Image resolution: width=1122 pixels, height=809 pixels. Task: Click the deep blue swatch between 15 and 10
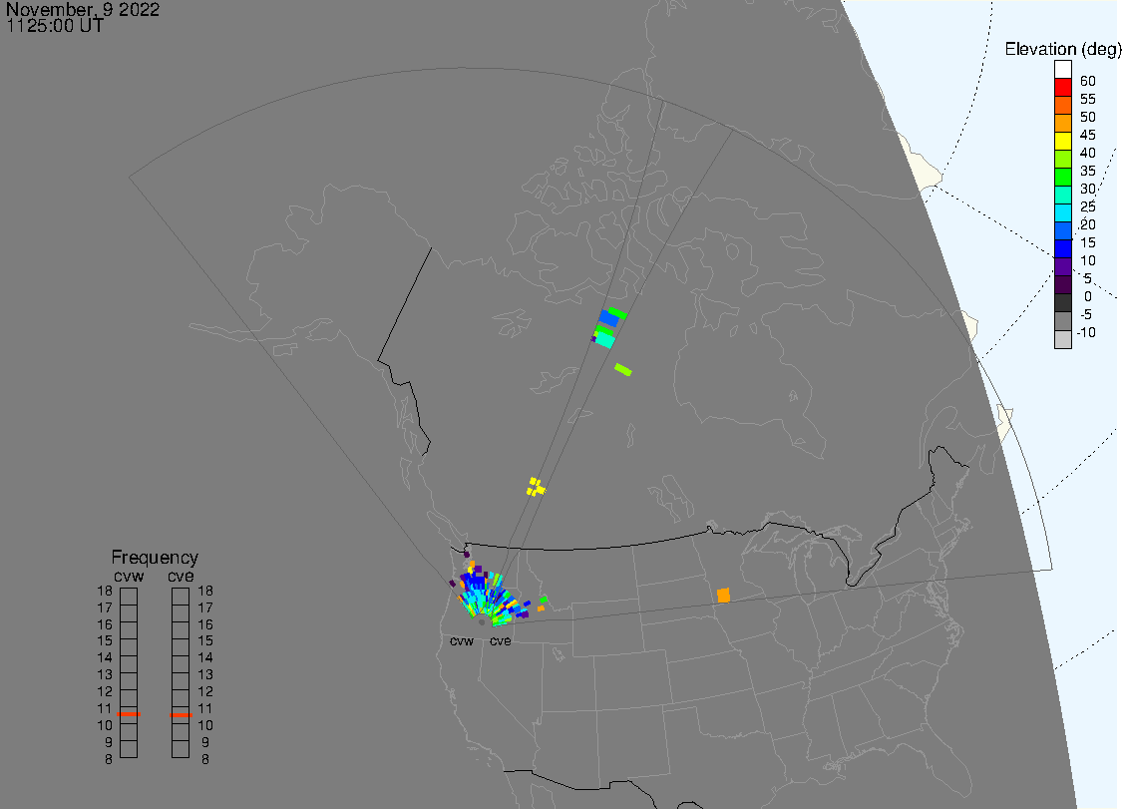tap(1062, 248)
